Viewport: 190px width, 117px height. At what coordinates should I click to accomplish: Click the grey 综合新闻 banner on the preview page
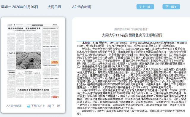click(37, 25)
